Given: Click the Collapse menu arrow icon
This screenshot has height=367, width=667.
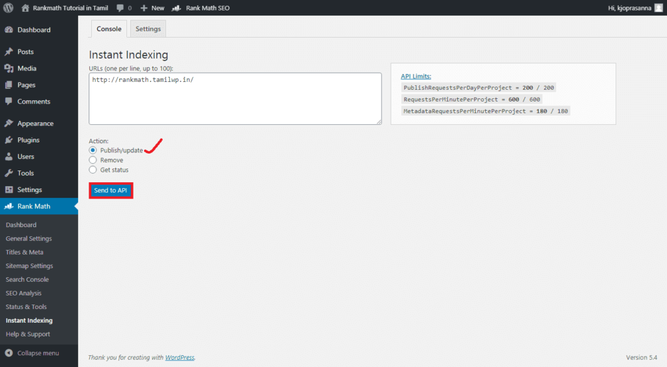Looking at the screenshot, I should point(8,353).
